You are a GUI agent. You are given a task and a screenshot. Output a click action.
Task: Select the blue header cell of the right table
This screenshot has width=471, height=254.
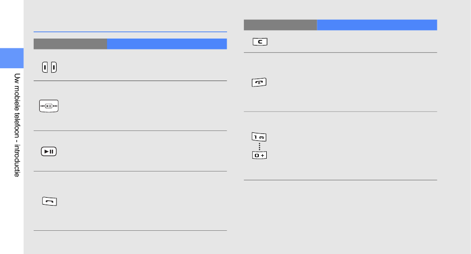click(x=377, y=25)
